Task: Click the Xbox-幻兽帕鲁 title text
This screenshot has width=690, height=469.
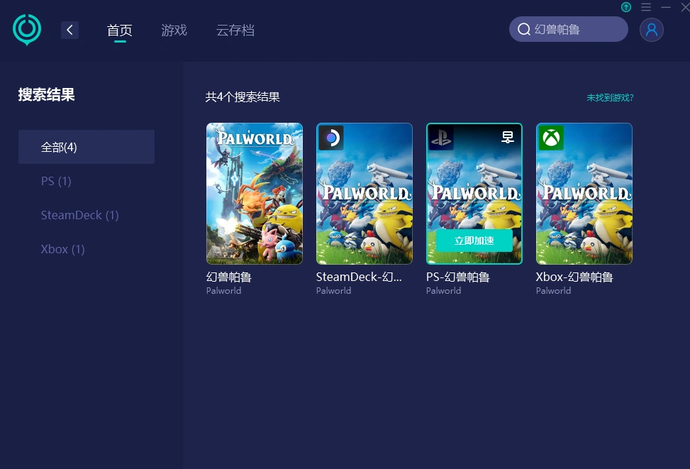Action: 574,277
